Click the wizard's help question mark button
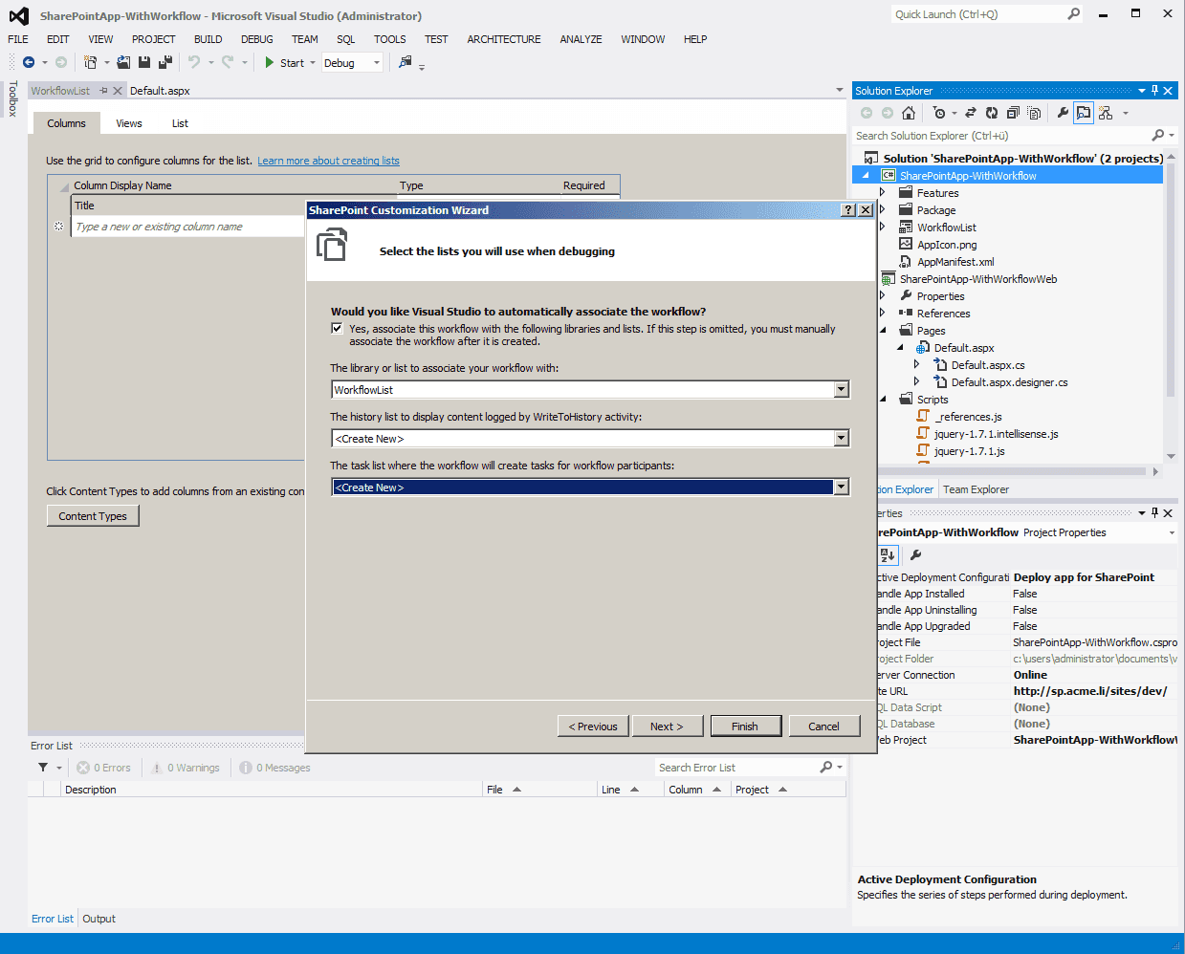Image resolution: width=1185 pixels, height=954 pixels. [847, 210]
